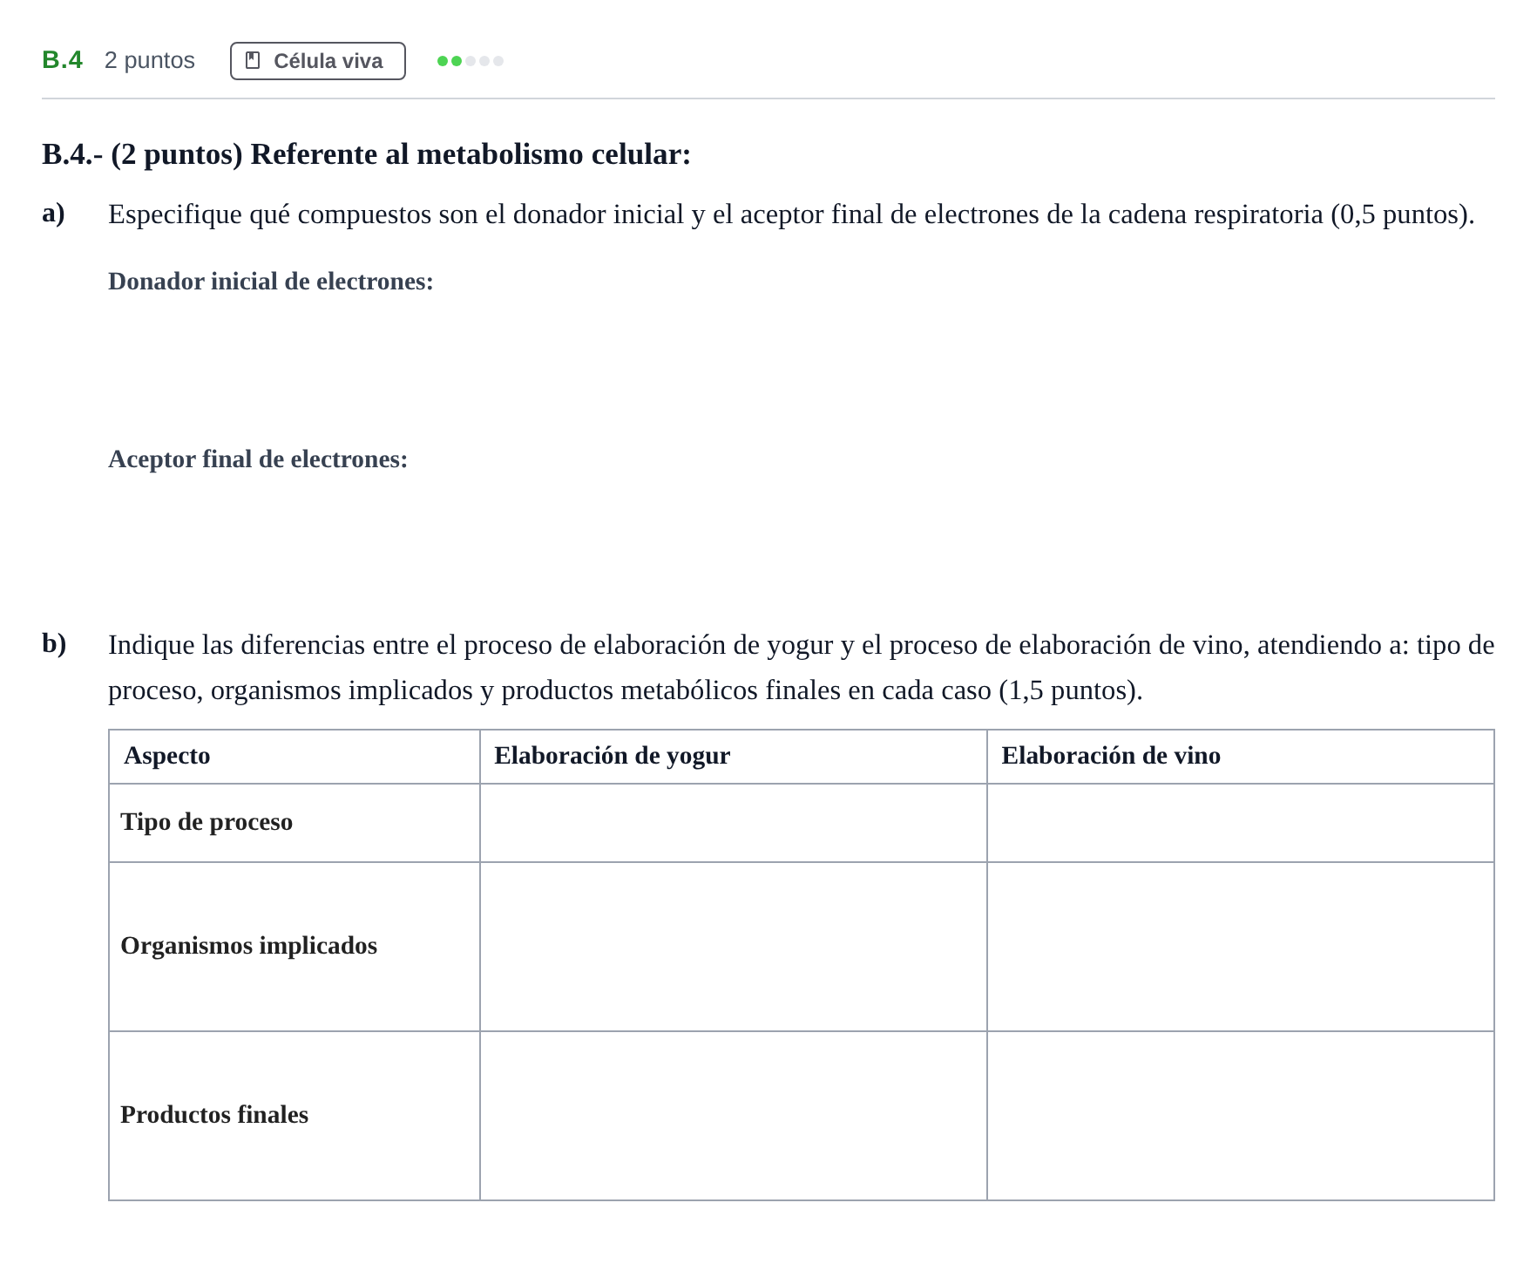1537x1264 pixels.
Task: Click the vino cell for Organismos implicados
Action: click(1241, 947)
